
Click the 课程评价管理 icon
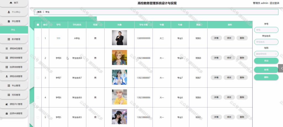click(x=7, y=104)
